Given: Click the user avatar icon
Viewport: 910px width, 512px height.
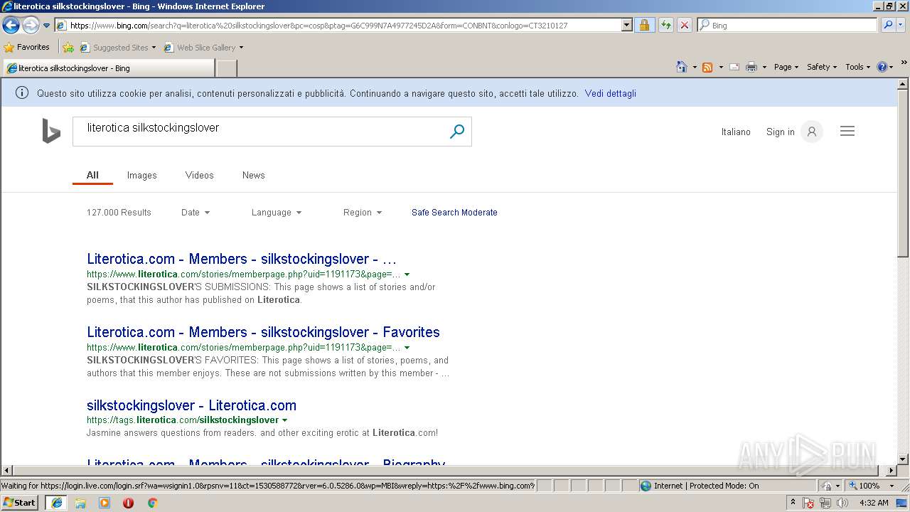Looking at the screenshot, I should [812, 132].
